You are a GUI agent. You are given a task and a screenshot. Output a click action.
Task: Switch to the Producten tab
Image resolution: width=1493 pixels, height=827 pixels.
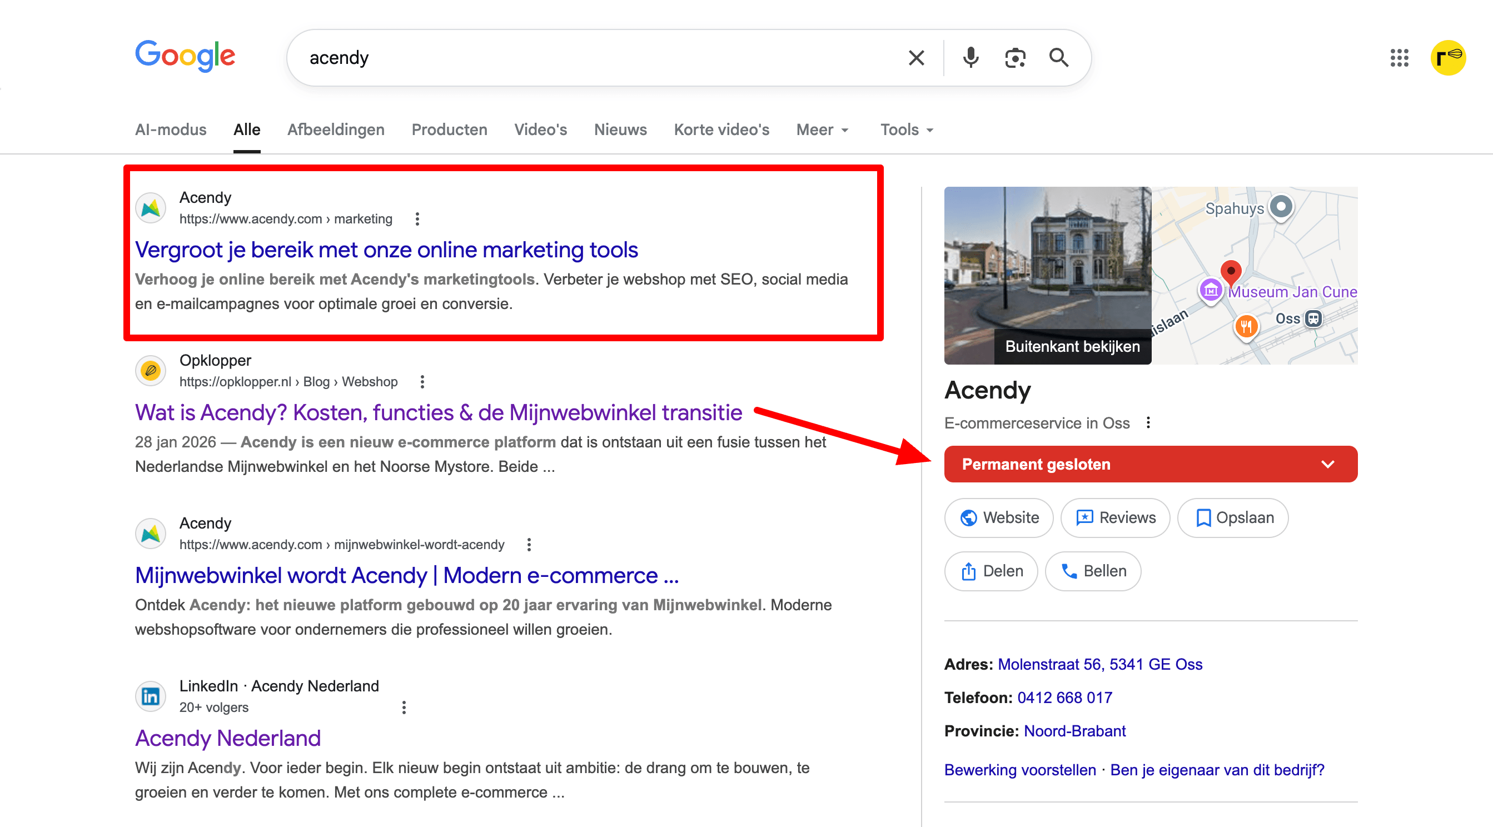(x=449, y=130)
